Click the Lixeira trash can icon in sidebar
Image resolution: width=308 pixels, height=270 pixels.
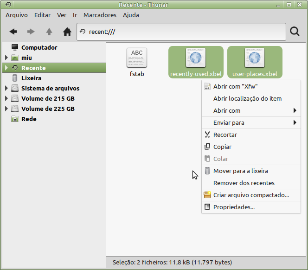15,78
